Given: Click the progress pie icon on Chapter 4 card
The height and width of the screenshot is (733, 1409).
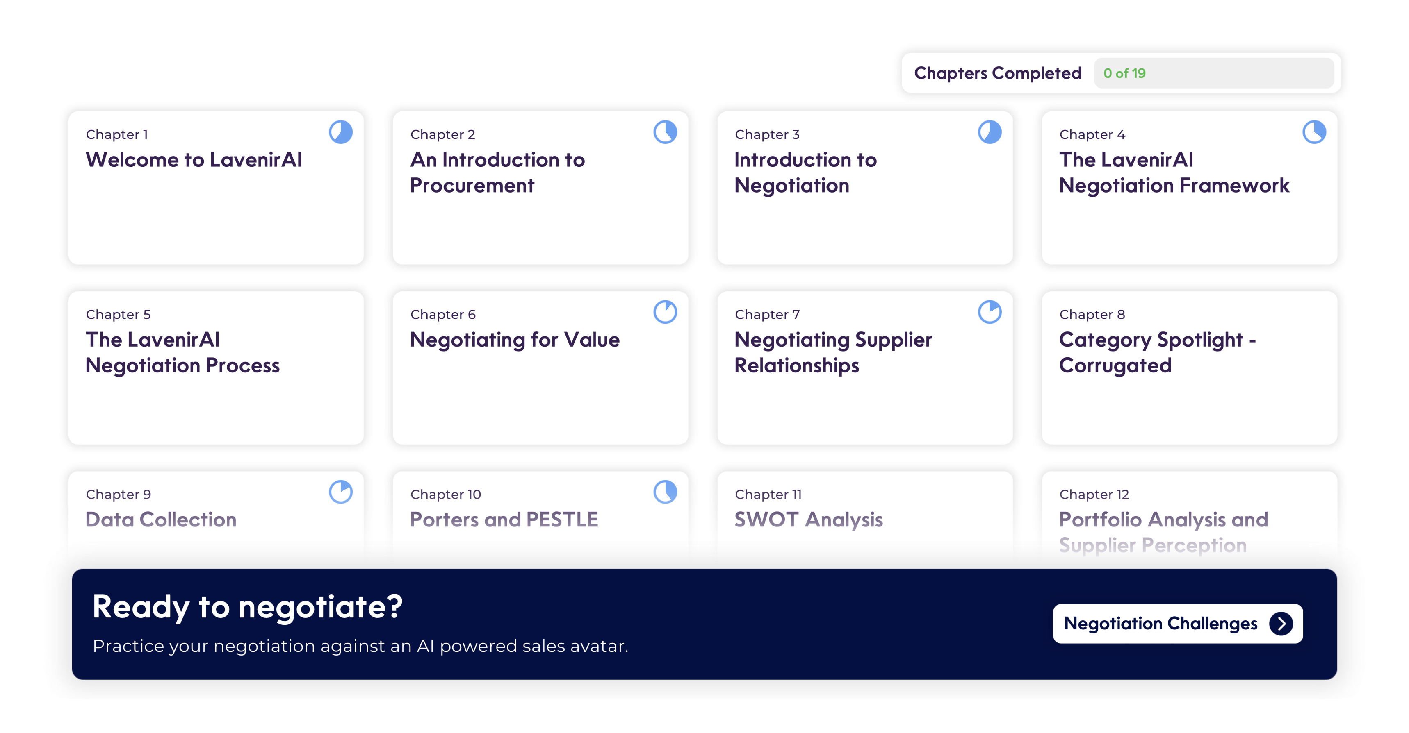Looking at the screenshot, I should [x=1314, y=132].
